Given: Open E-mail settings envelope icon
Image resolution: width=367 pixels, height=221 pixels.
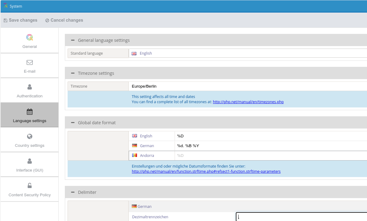Looking at the screenshot, I should pos(30,62).
